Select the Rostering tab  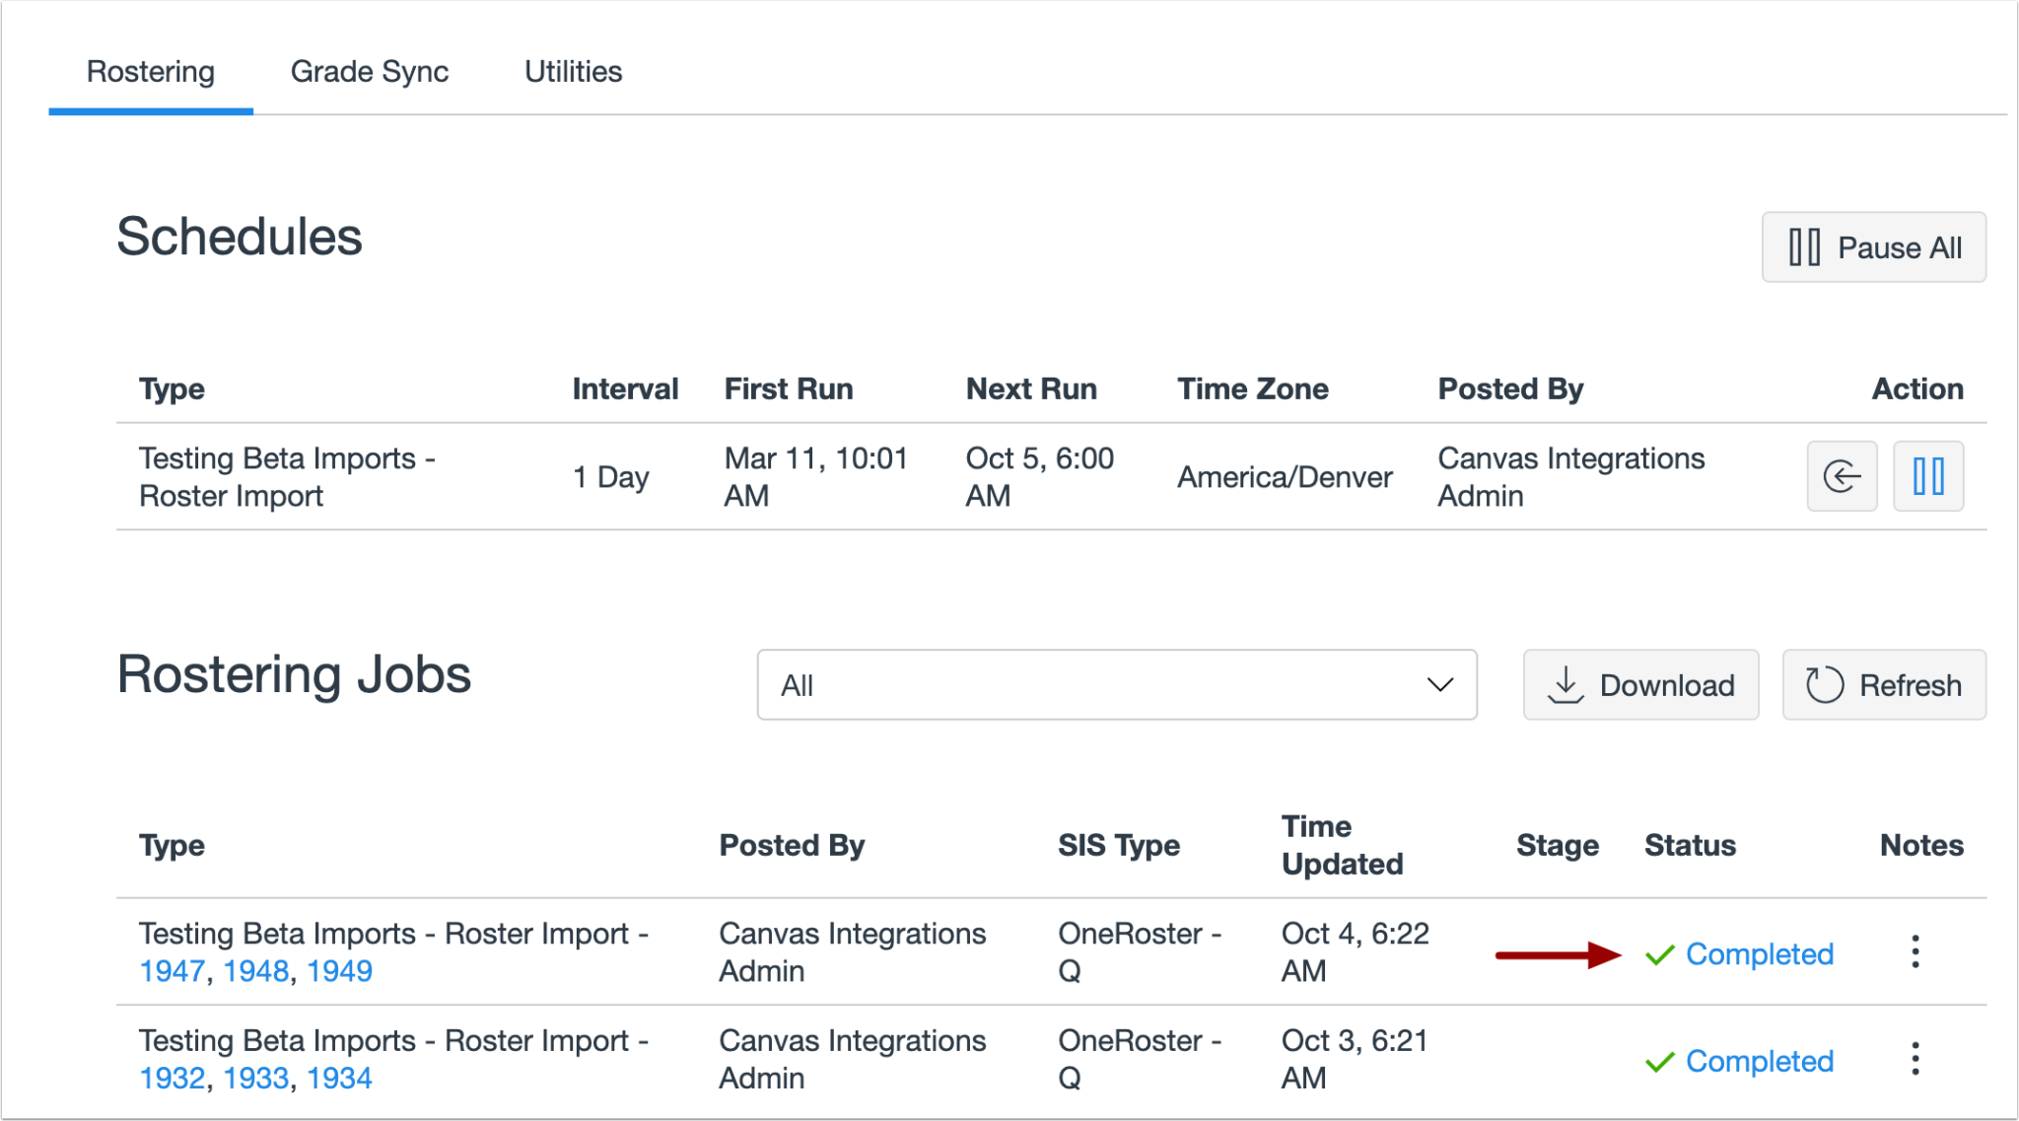[151, 72]
